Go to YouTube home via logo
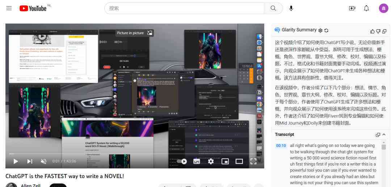The height and width of the screenshot is (187, 391). tap(33, 8)
